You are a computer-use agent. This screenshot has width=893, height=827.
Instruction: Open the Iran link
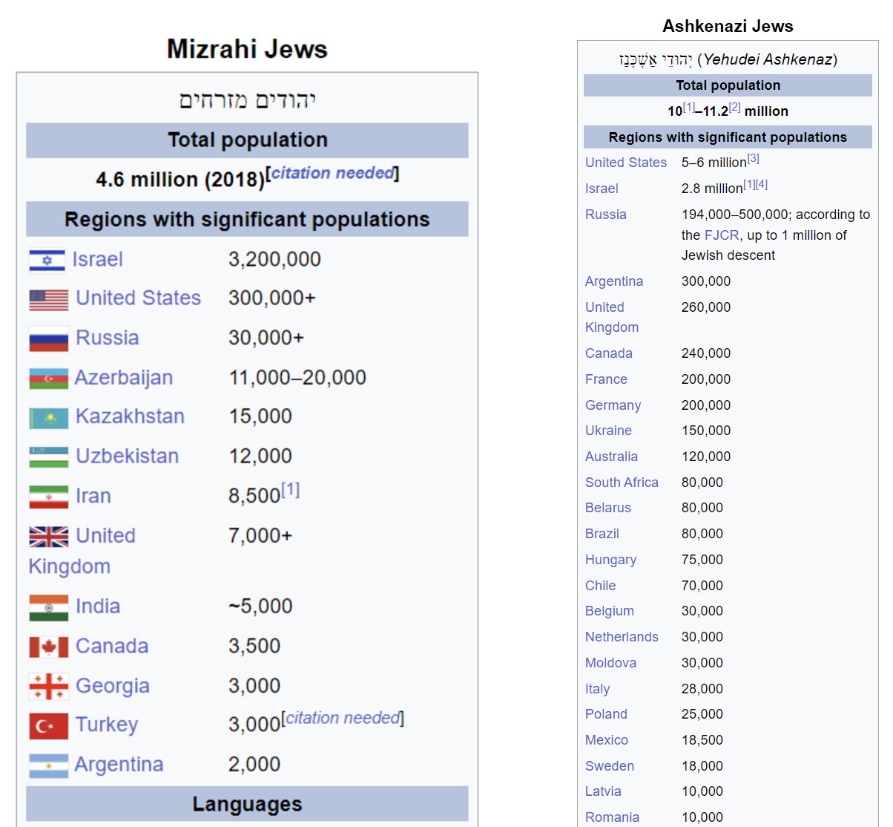pyautogui.click(x=93, y=496)
